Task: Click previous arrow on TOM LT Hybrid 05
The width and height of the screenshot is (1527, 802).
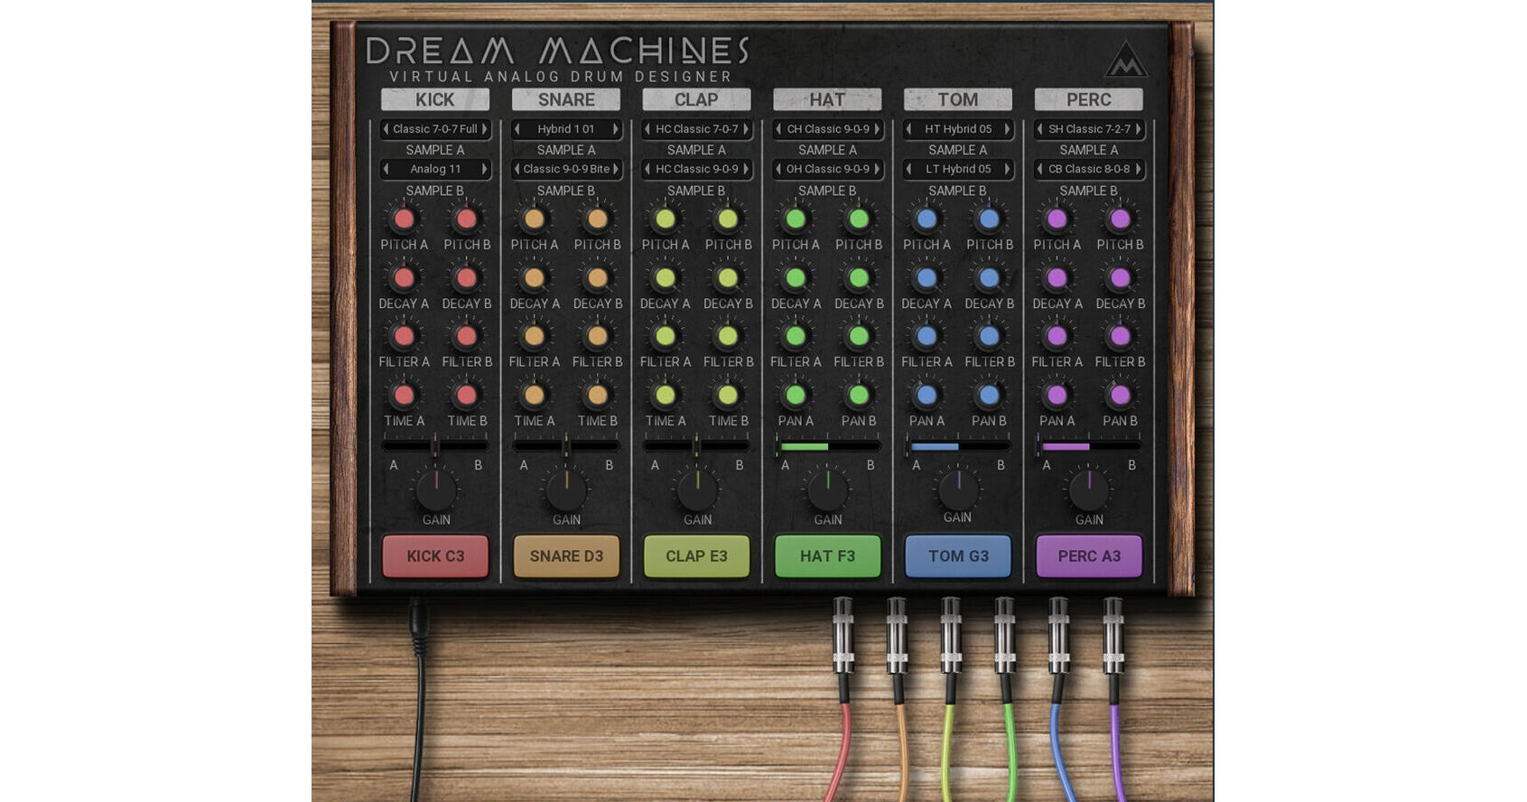Action: point(909,169)
